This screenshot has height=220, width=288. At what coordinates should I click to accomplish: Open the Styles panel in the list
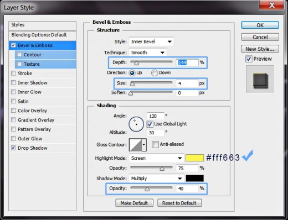(x=42, y=25)
